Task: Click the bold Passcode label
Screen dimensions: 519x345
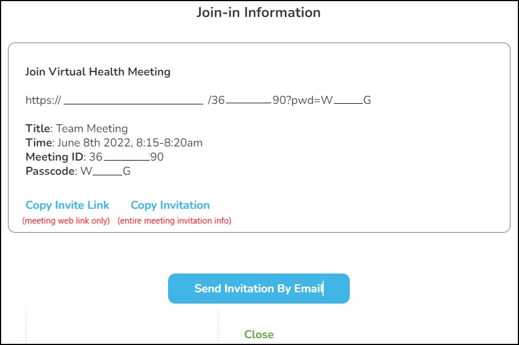Action: point(51,171)
